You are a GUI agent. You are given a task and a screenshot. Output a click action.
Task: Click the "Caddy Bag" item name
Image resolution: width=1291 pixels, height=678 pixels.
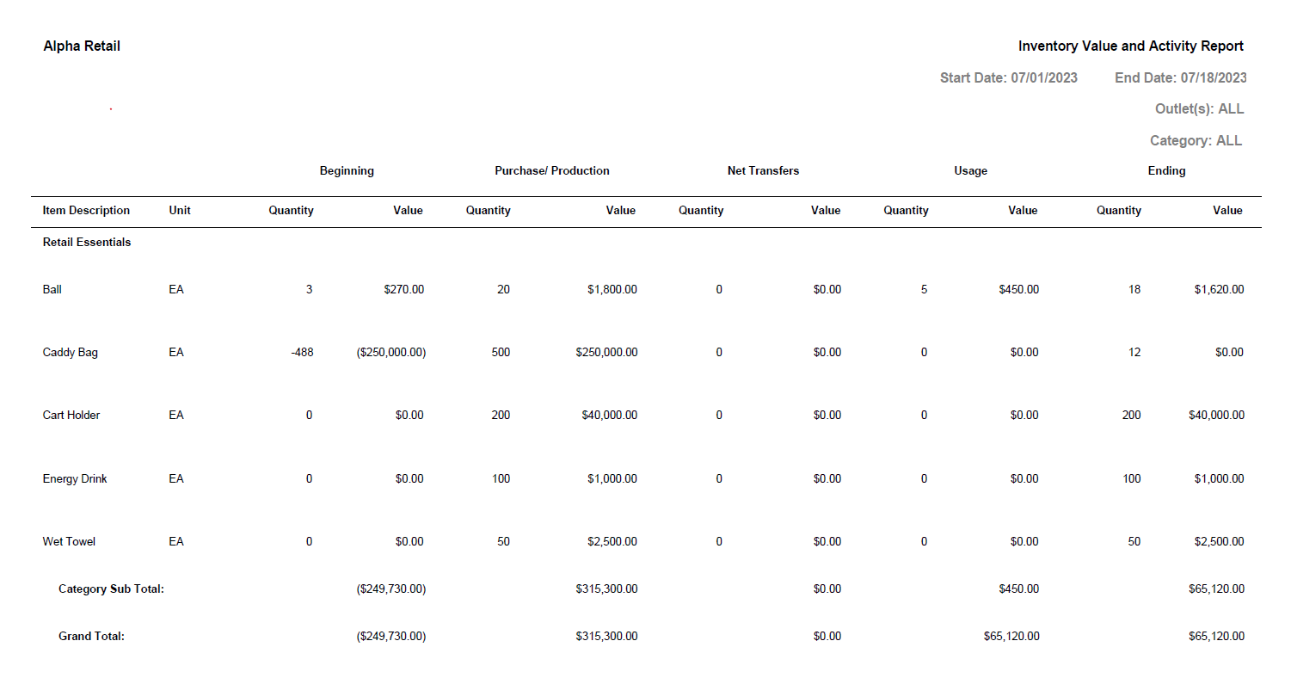71,353
